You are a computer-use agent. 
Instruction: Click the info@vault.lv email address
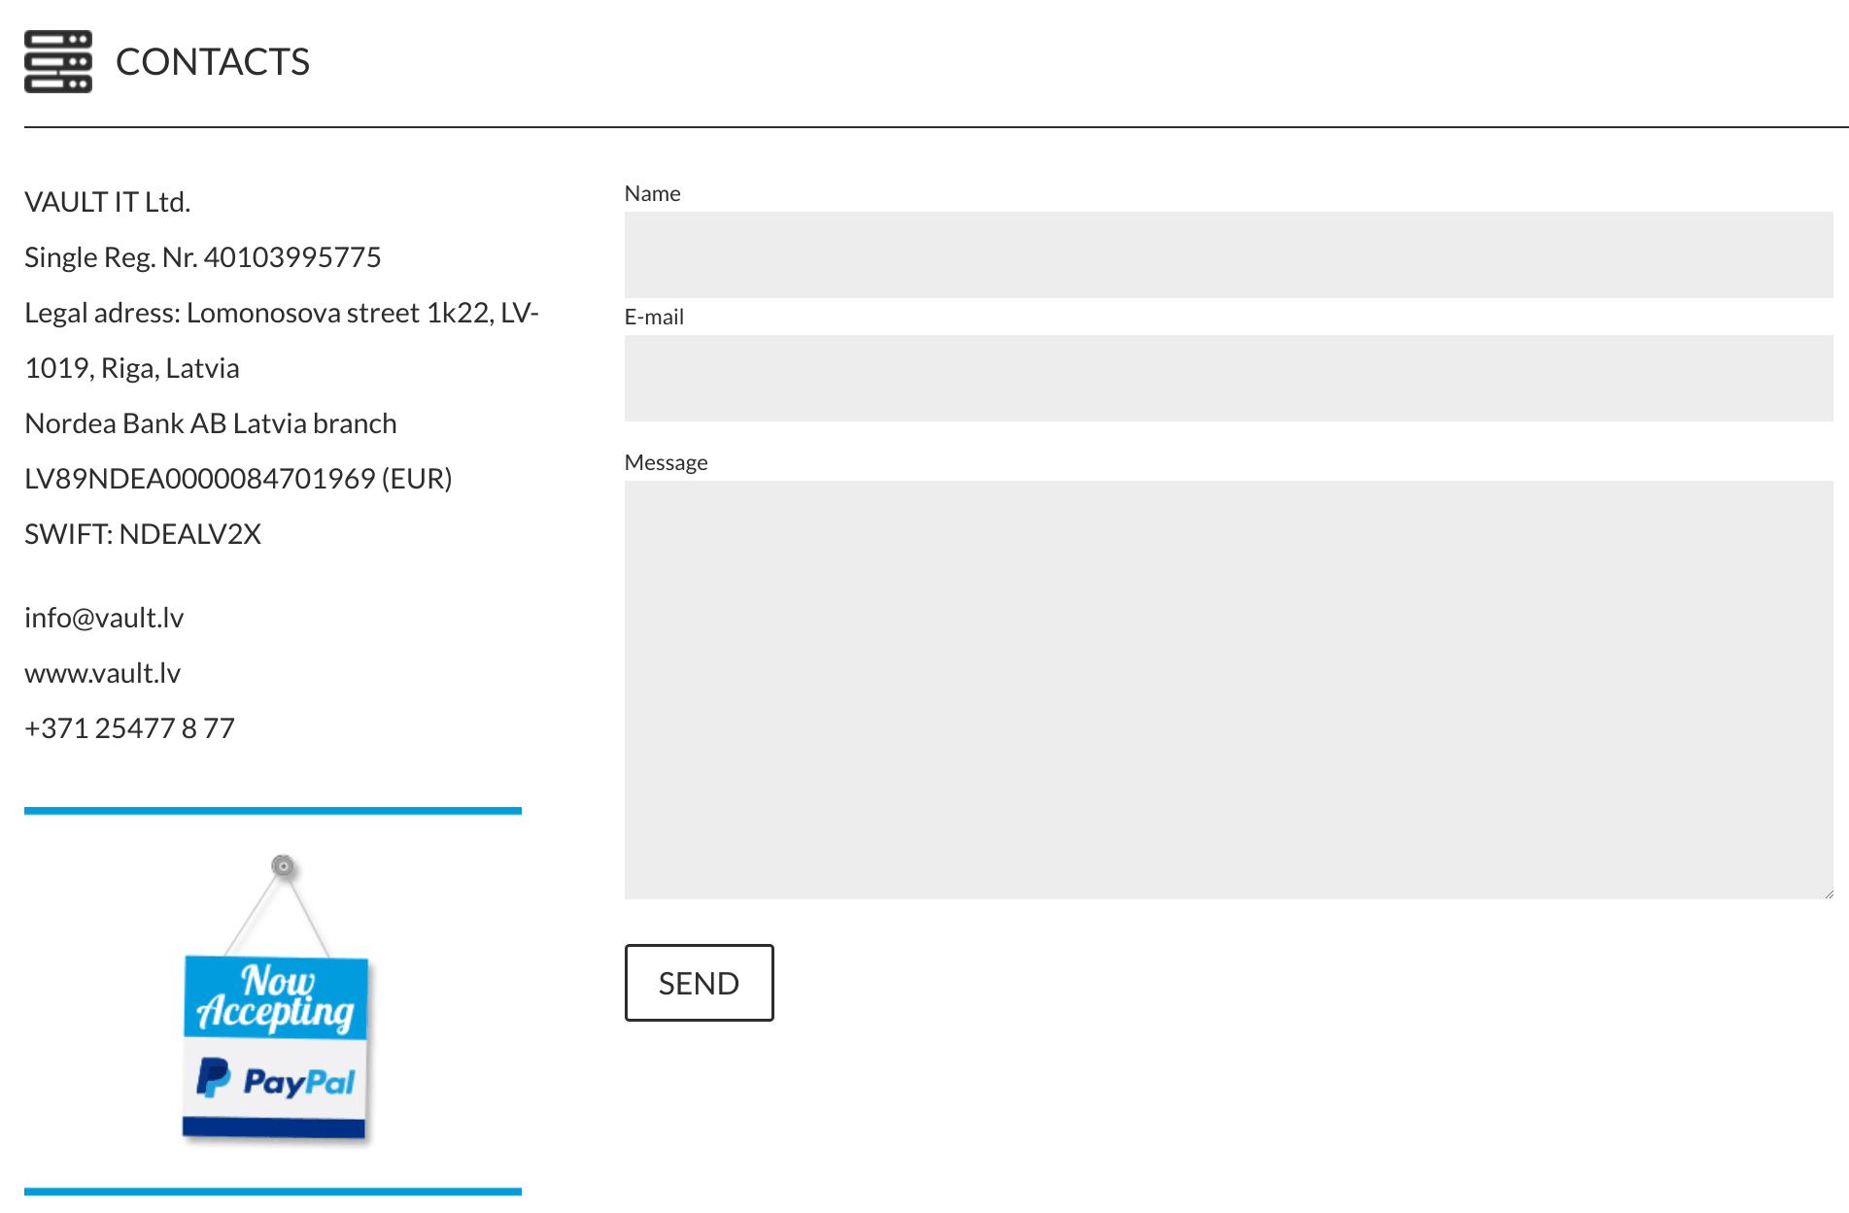coord(104,618)
